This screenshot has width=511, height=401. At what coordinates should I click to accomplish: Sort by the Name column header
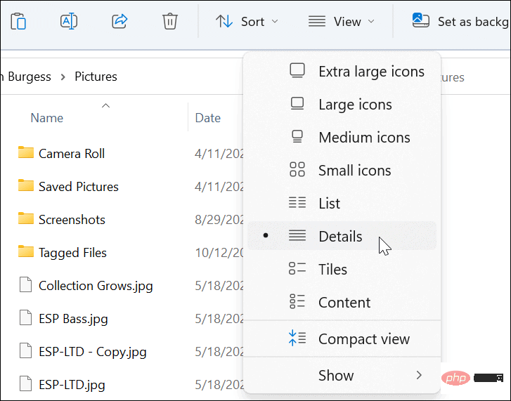pos(47,118)
